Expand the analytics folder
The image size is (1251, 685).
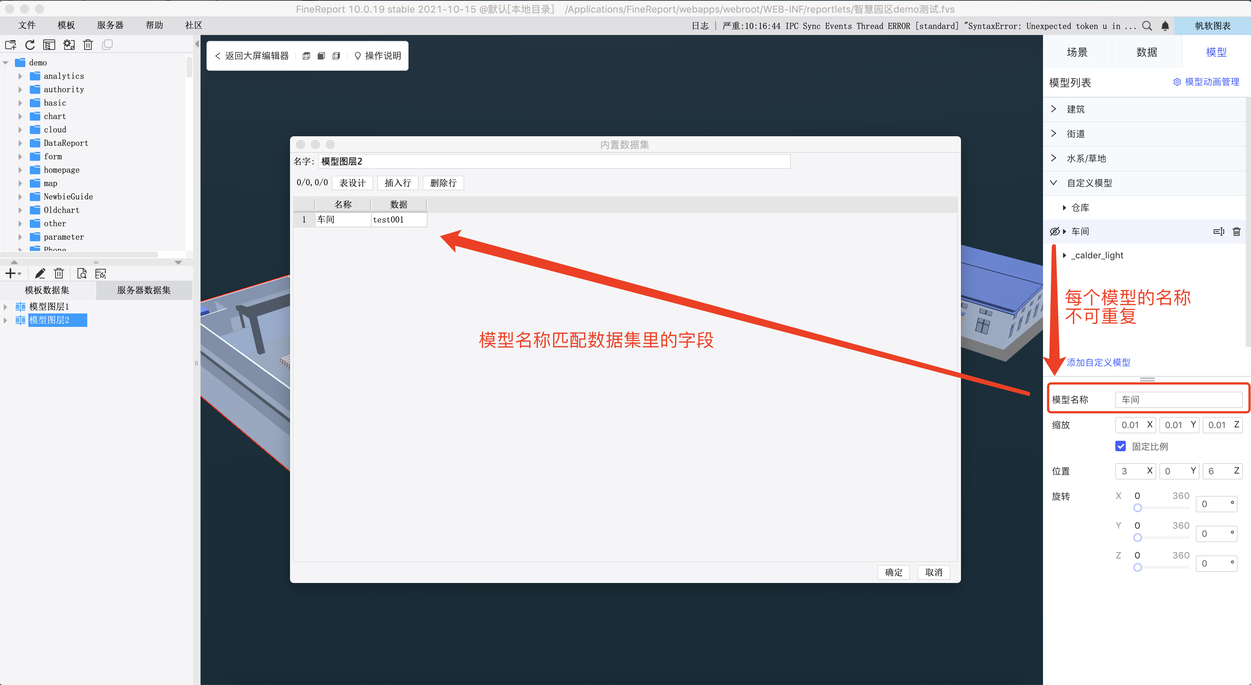[x=20, y=76]
